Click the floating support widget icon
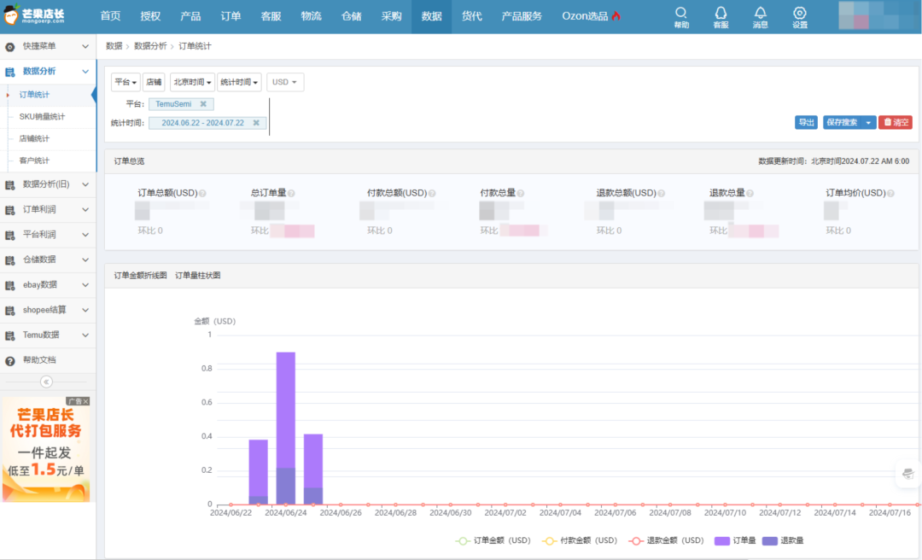The image size is (922, 560). [907, 474]
